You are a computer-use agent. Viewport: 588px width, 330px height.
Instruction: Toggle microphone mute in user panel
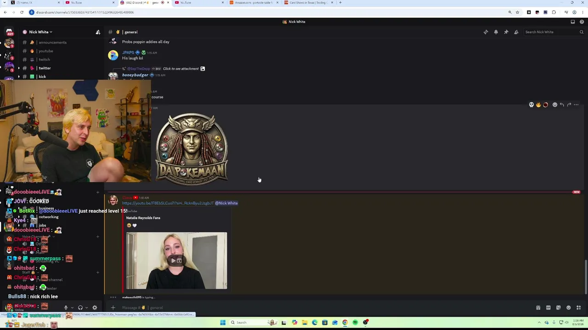(66, 308)
